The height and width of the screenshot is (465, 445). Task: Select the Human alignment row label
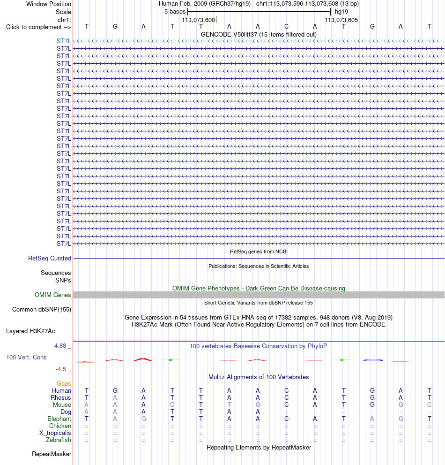pos(61,390)
